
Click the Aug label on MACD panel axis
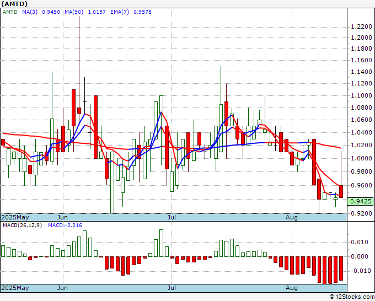tap(292, 288)
